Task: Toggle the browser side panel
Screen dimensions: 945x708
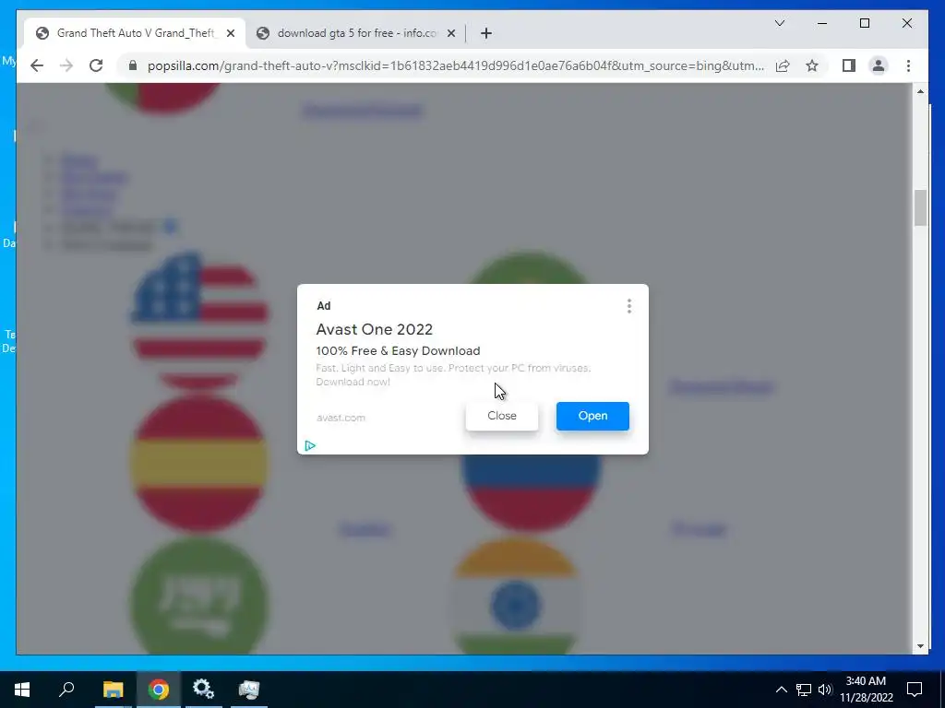Action: (849, 65)
